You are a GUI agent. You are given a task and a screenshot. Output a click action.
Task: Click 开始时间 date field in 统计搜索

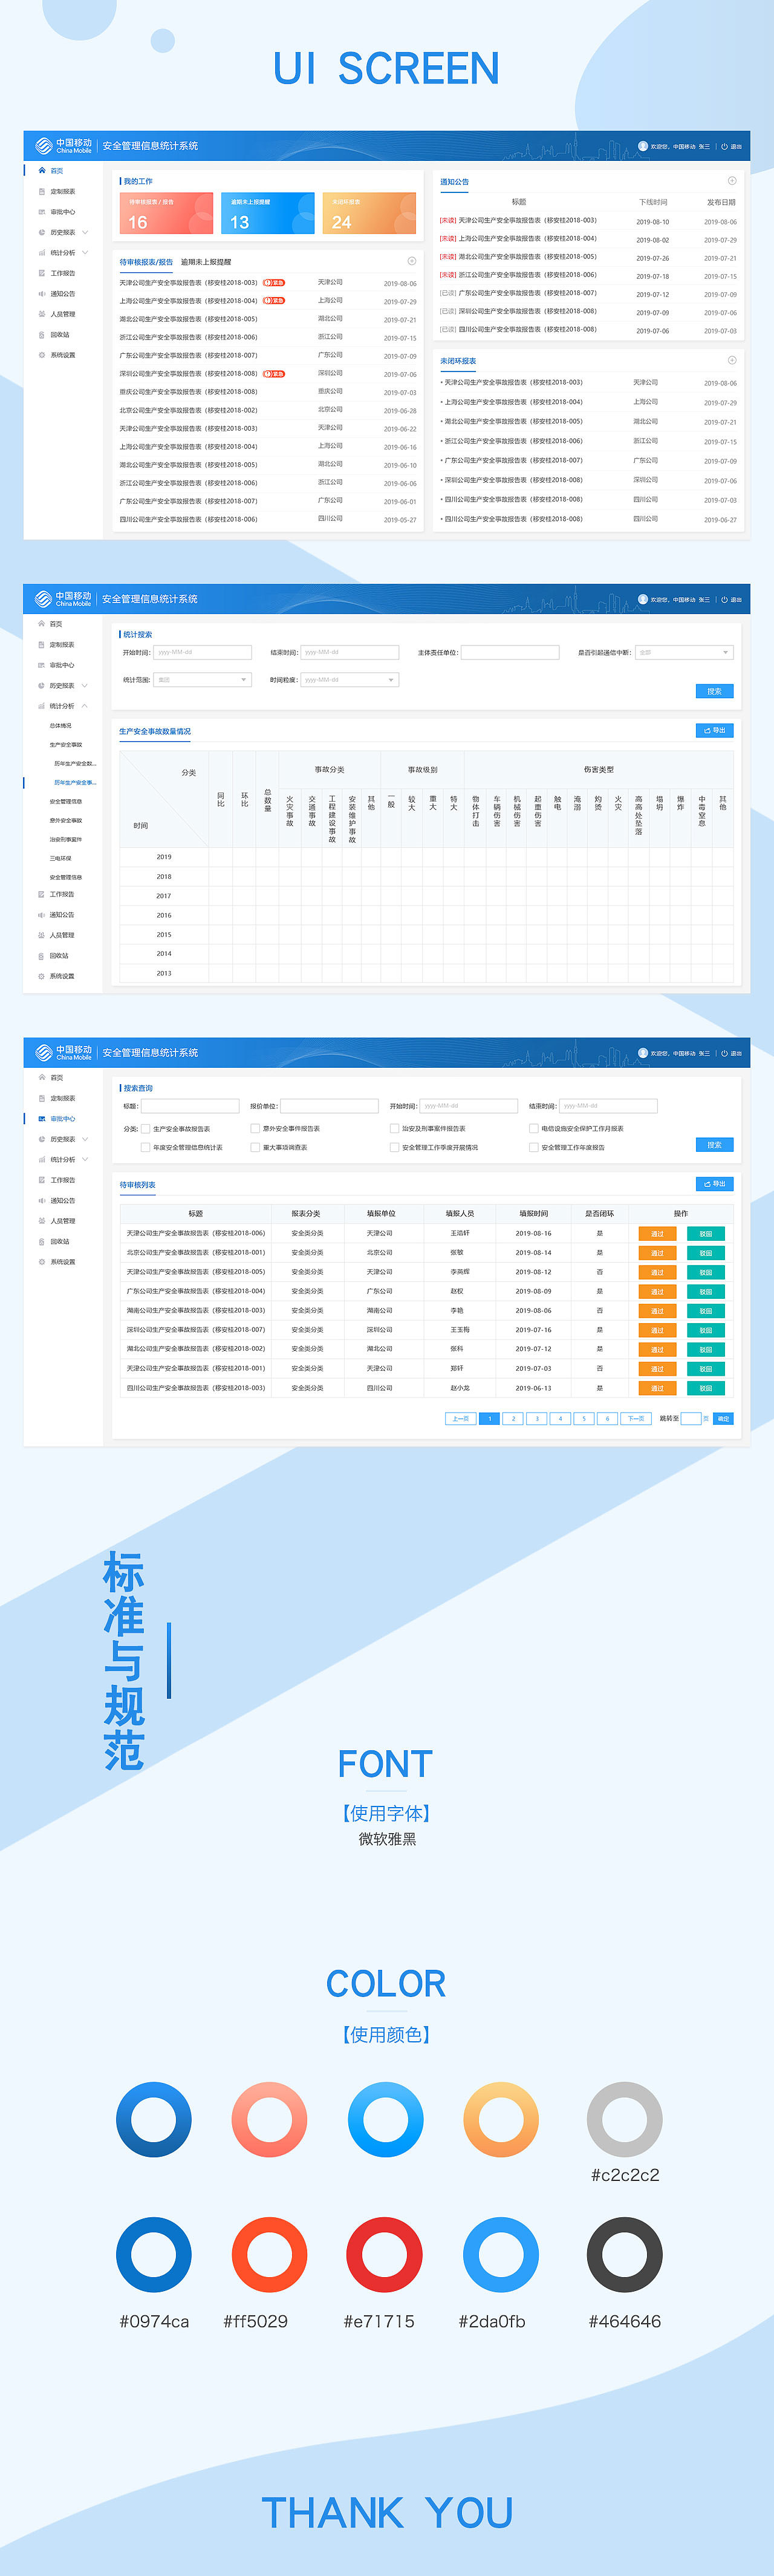[x=202, y=652]
